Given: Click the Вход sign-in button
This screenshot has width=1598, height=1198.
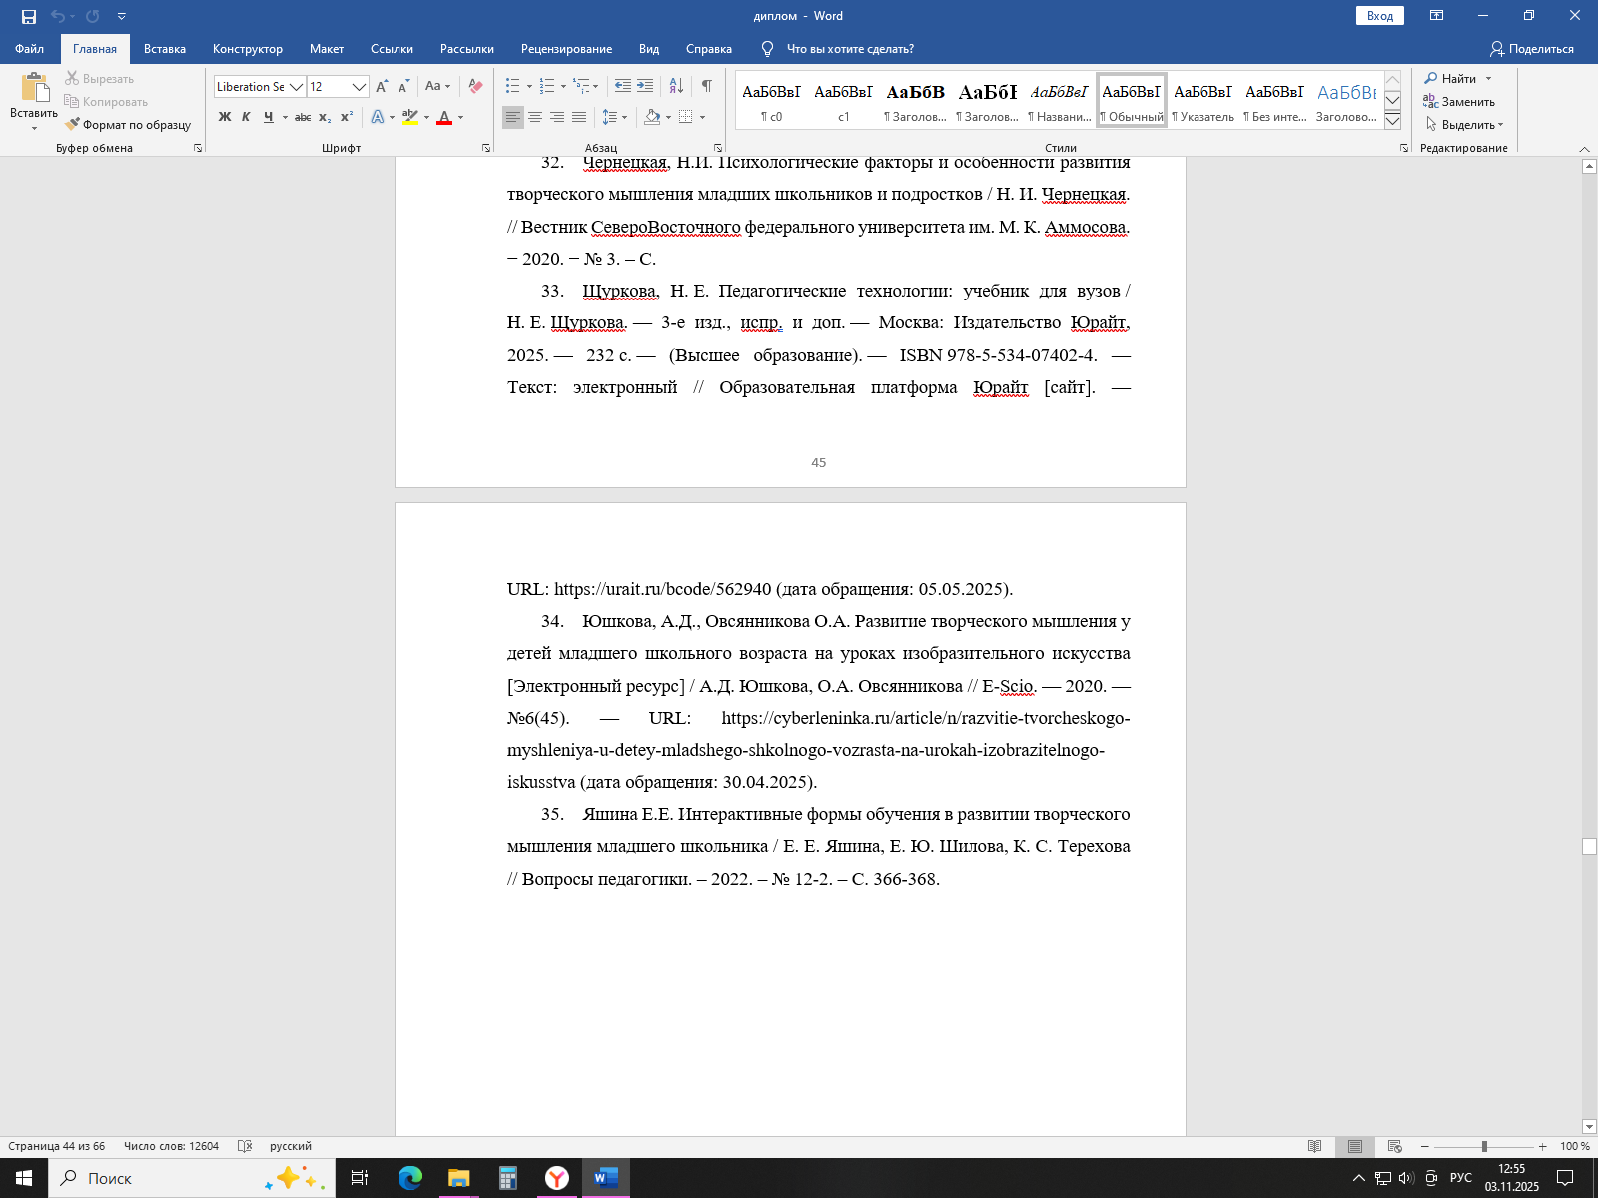Looking at the screenshot, I should click(1379, 16).
